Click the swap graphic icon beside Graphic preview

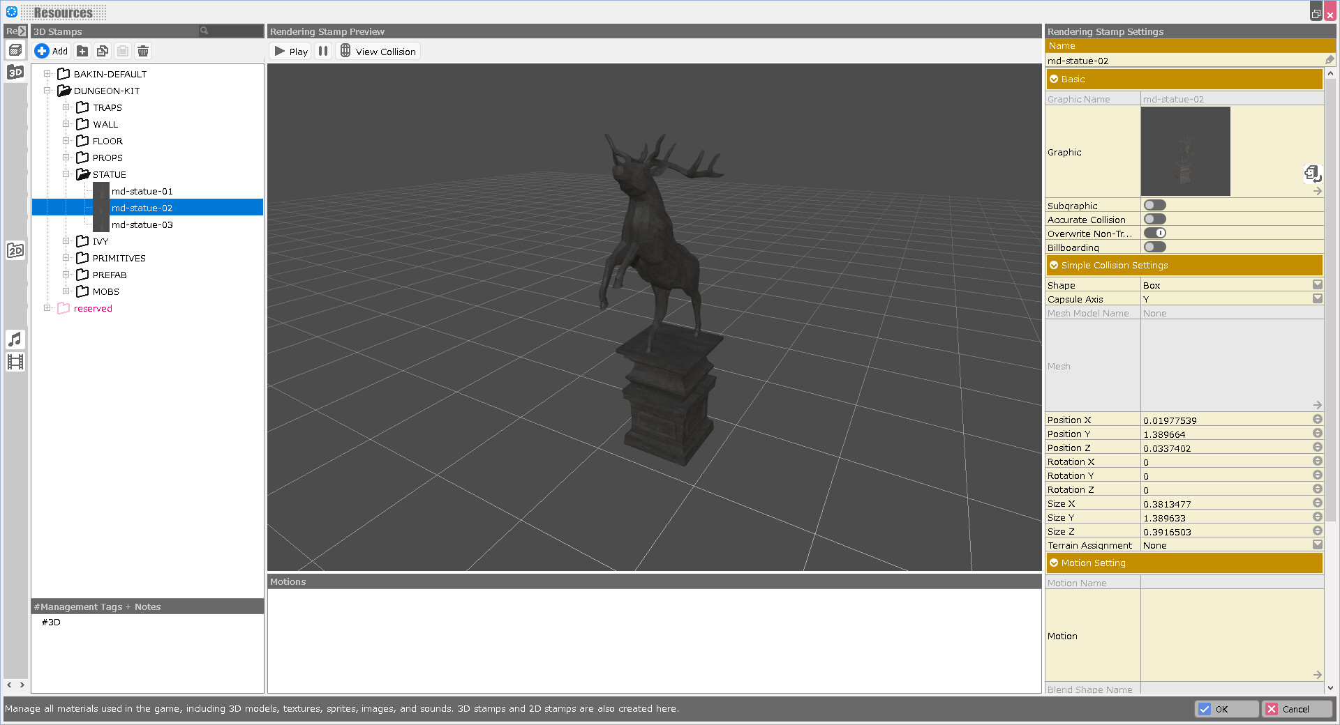coord(1313,174)
